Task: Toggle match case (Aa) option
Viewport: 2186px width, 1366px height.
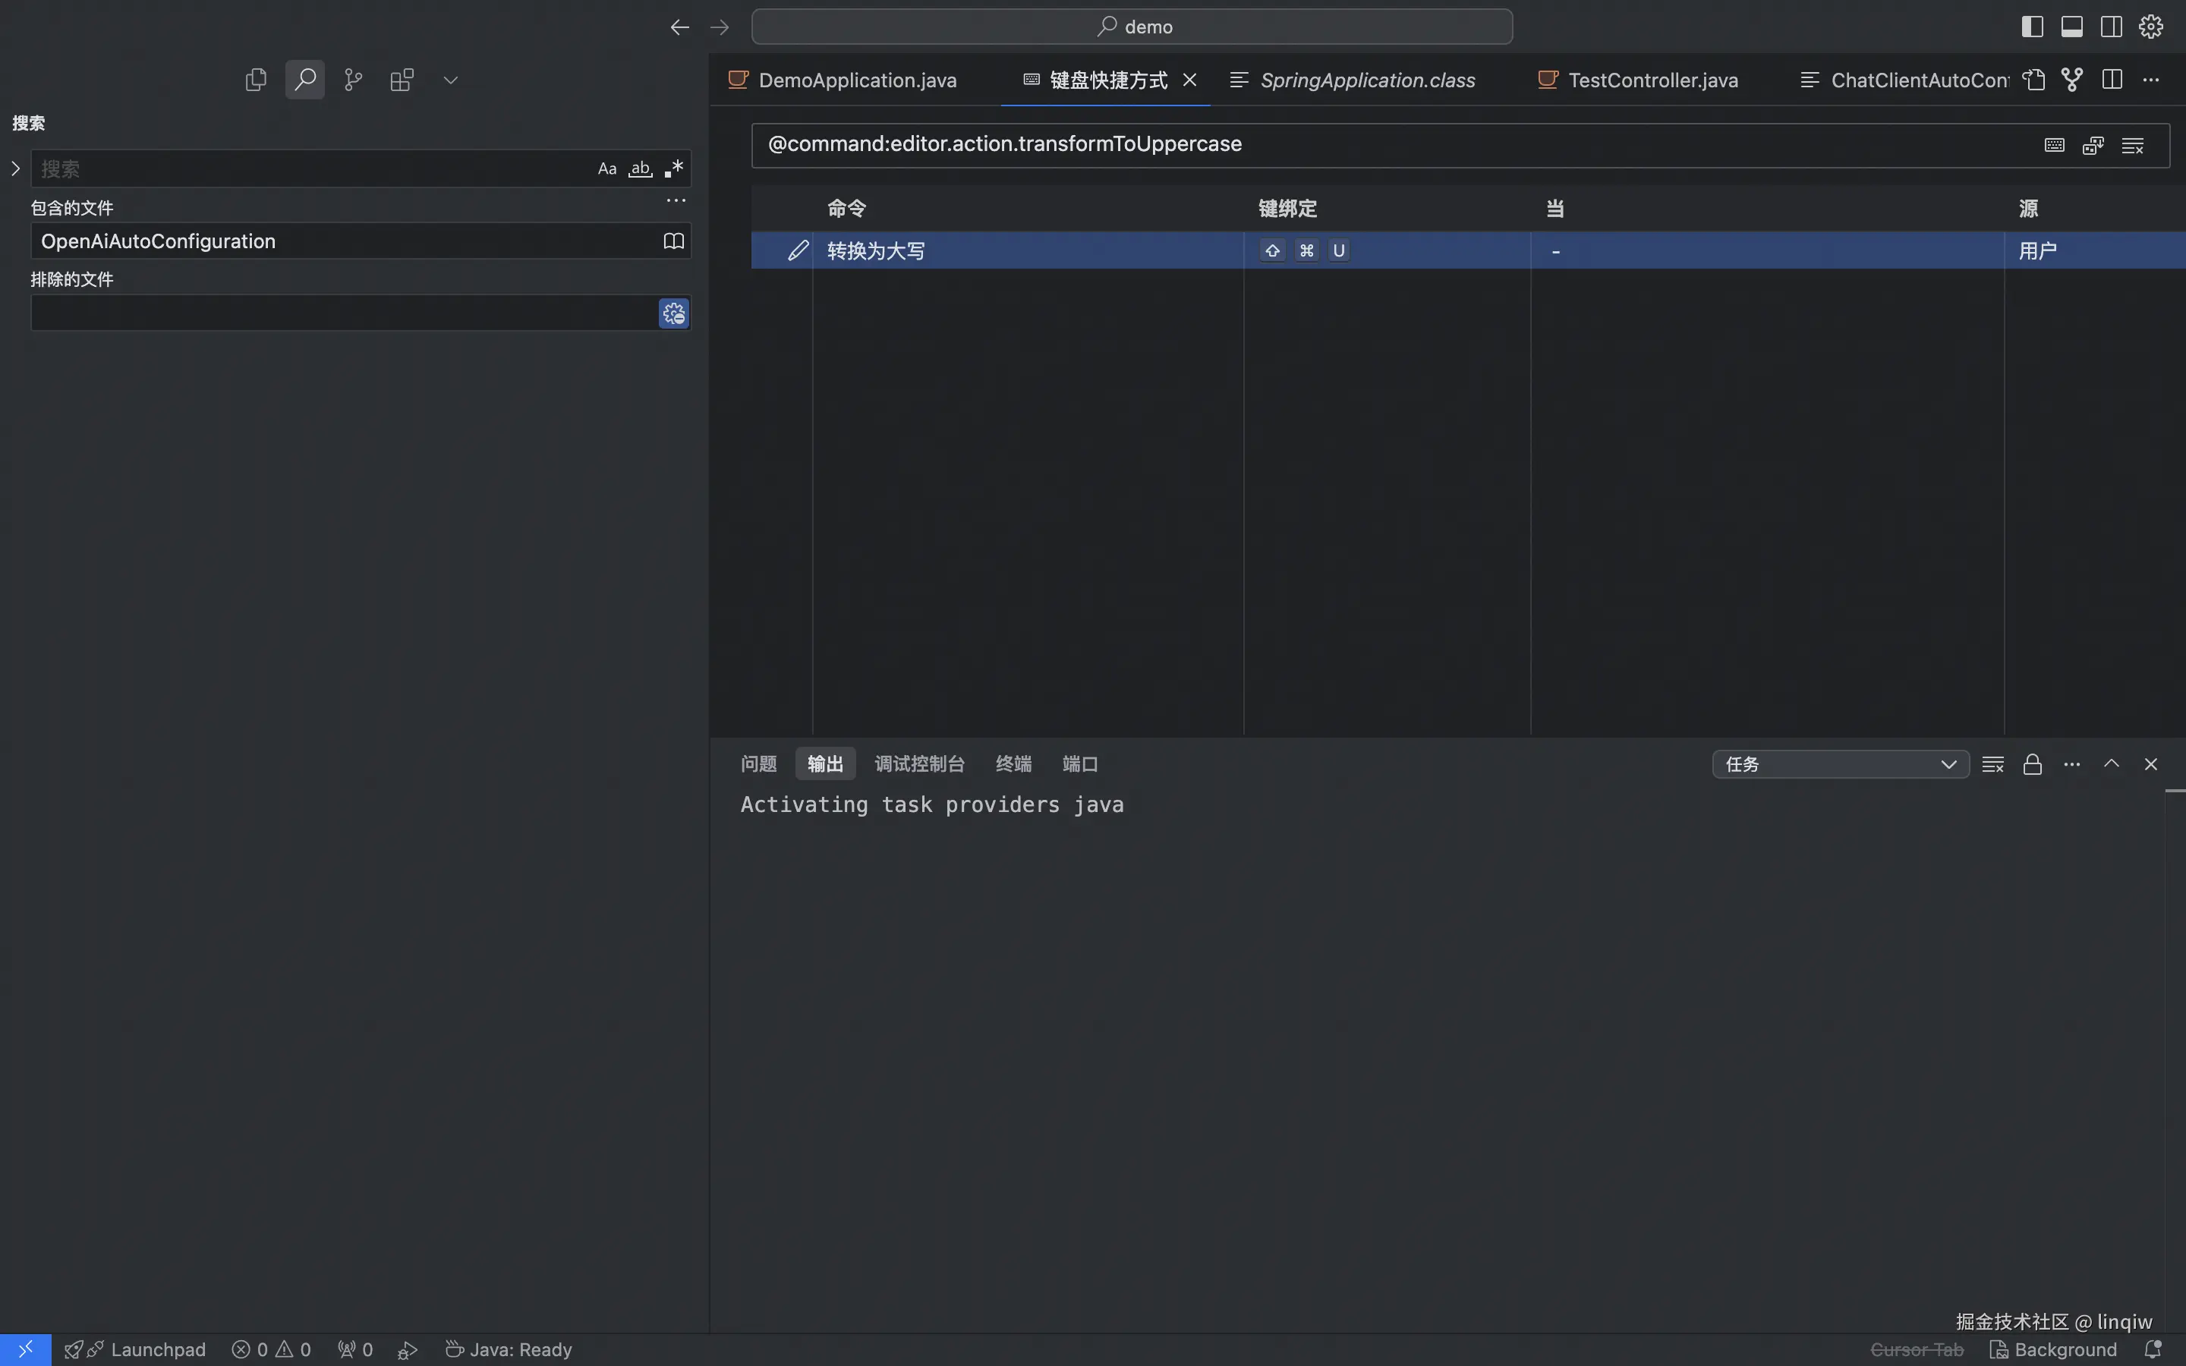Action: pos(607,169)
